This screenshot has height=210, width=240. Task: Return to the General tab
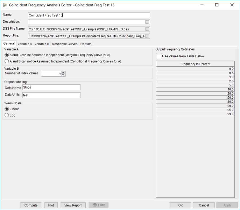9,43
